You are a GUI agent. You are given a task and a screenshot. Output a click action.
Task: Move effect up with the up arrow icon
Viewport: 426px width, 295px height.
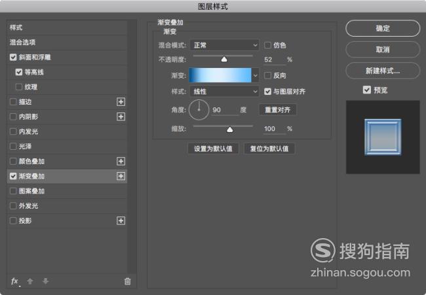[30, 281]
